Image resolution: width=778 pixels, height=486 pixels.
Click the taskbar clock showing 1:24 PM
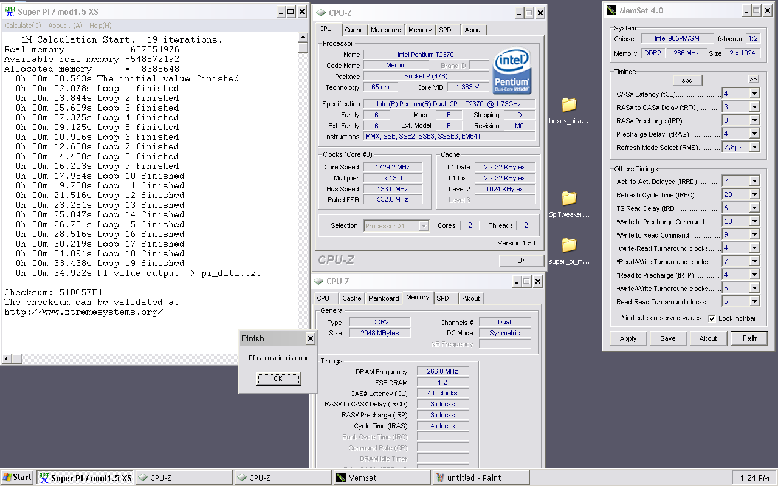point(755,478)
